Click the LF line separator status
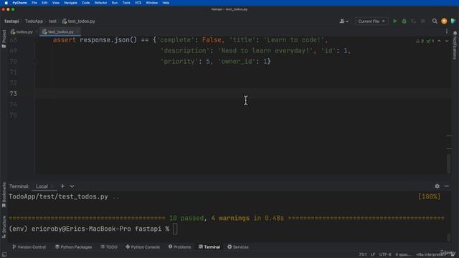459x258 pixels. 373,254
